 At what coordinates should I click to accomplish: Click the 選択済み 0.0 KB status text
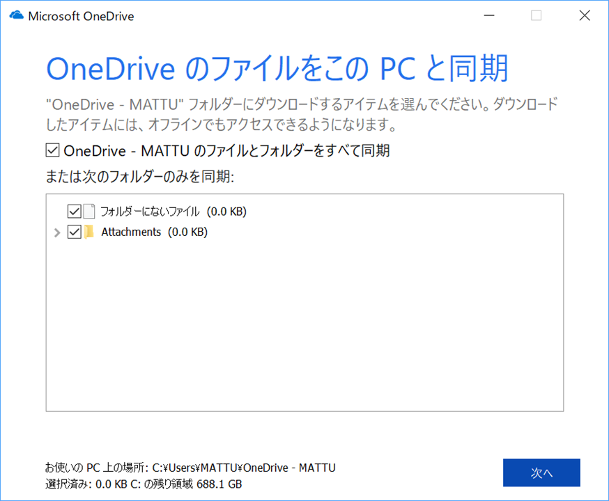(86, 484)
